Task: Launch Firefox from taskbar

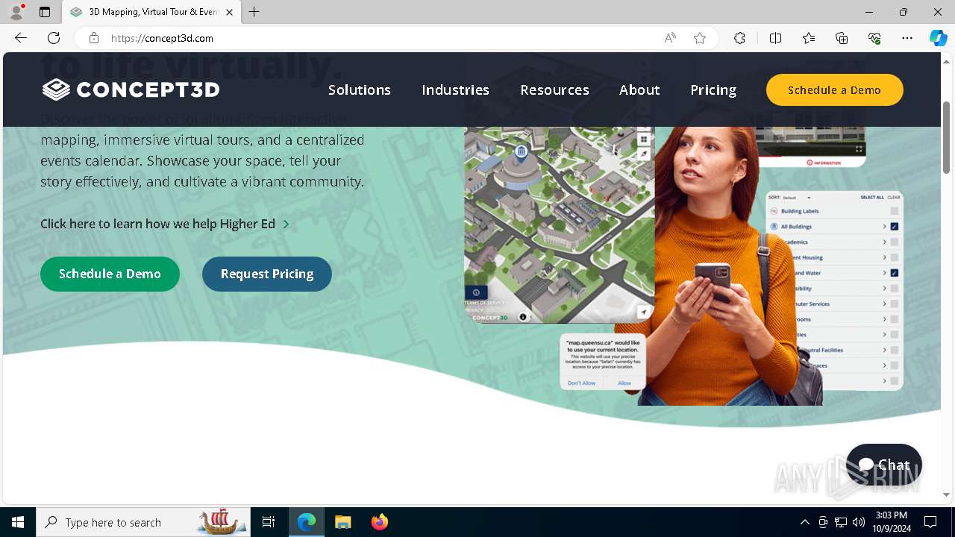Action: pos(379,522)
